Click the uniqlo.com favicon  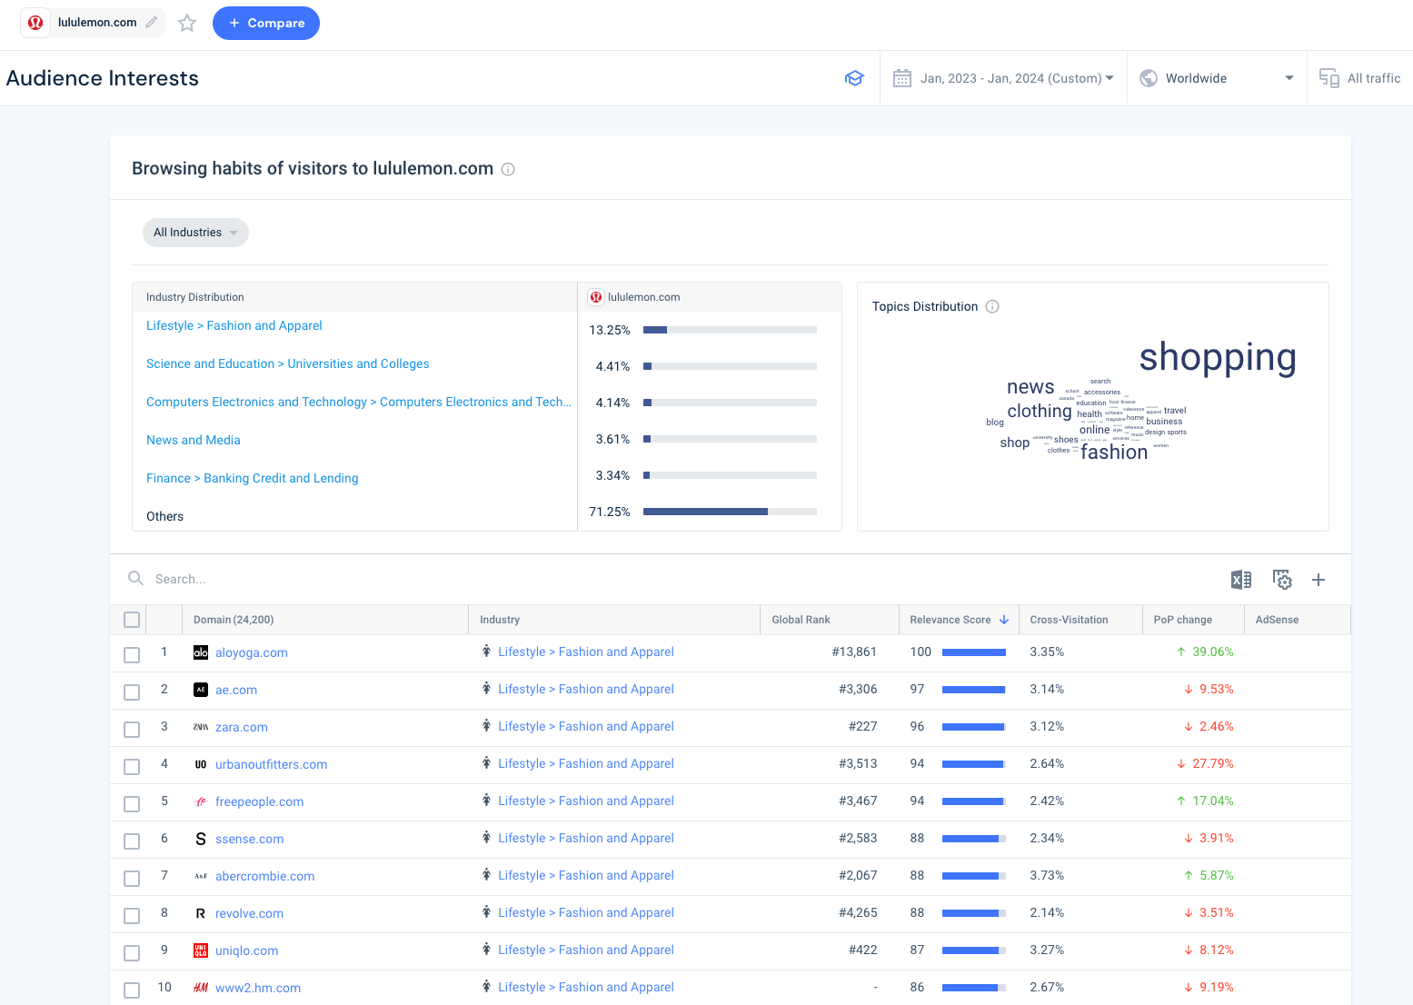tap(201, 950)
